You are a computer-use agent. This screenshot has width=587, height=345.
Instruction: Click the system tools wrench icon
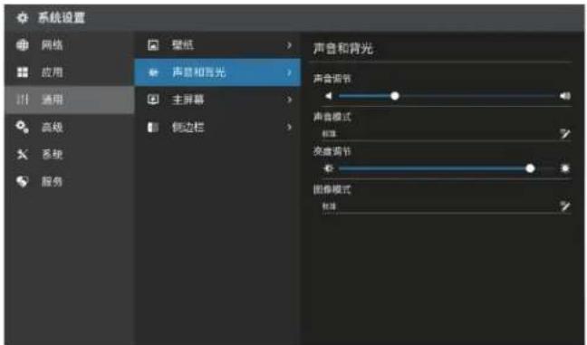pos(23,154)
